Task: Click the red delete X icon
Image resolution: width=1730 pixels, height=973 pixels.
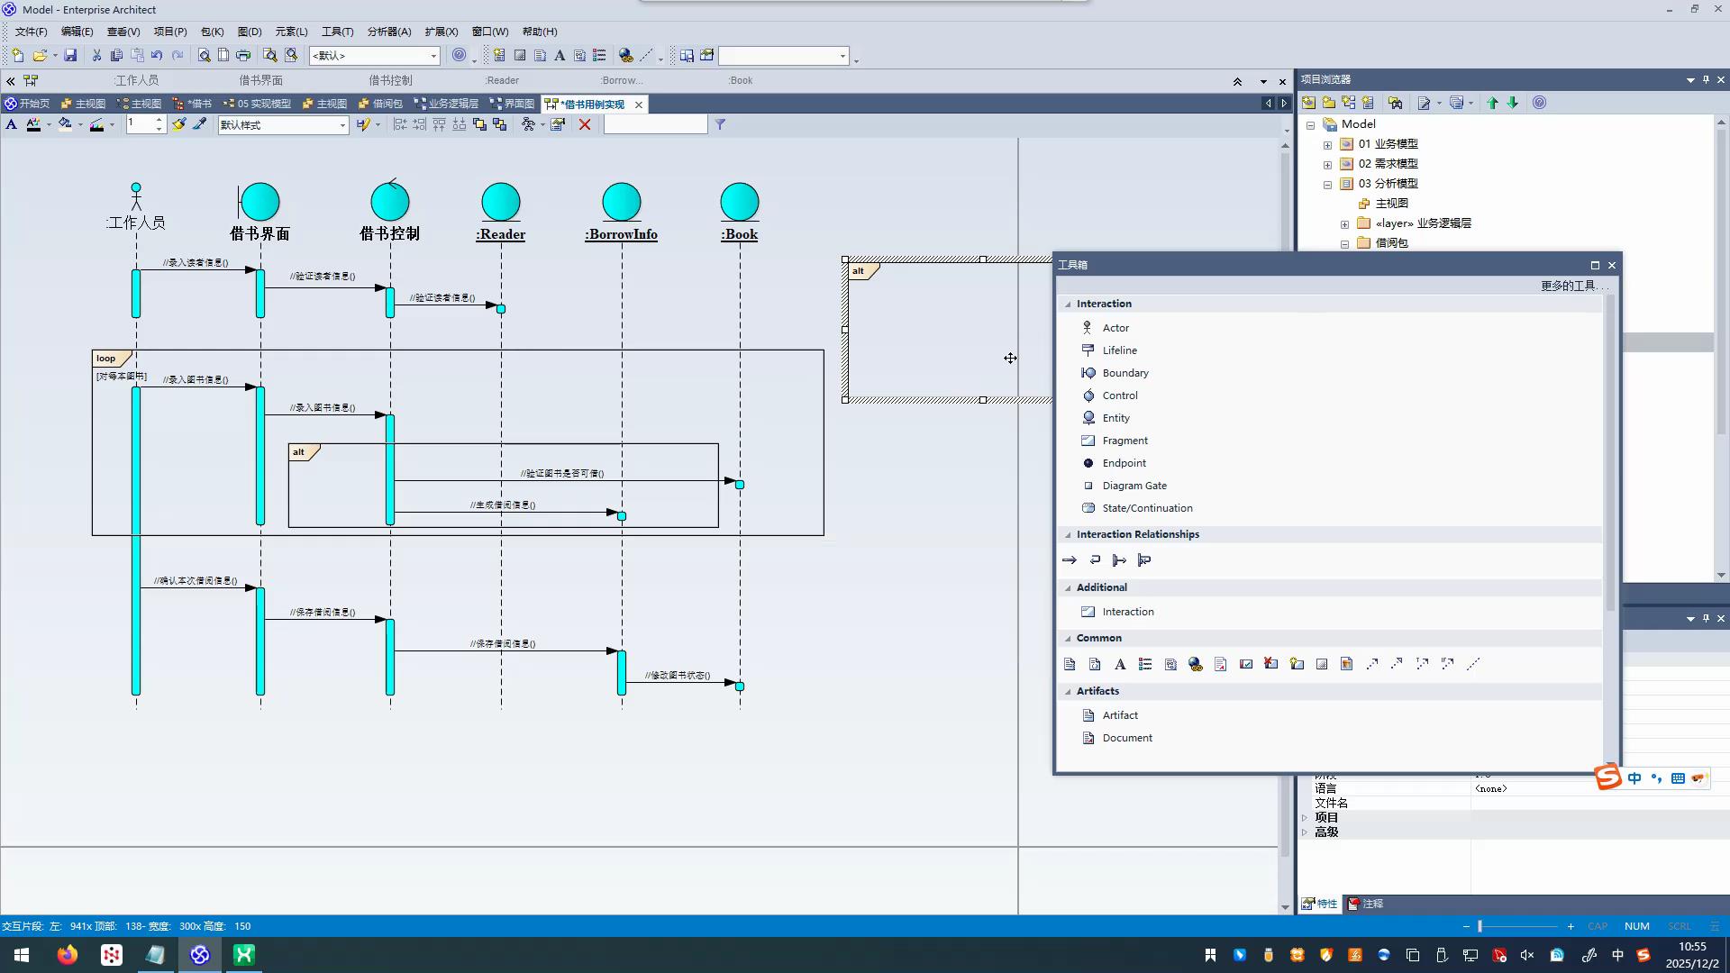Action: (585, 125)
